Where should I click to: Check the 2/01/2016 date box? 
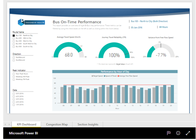(x=14, y=102)
